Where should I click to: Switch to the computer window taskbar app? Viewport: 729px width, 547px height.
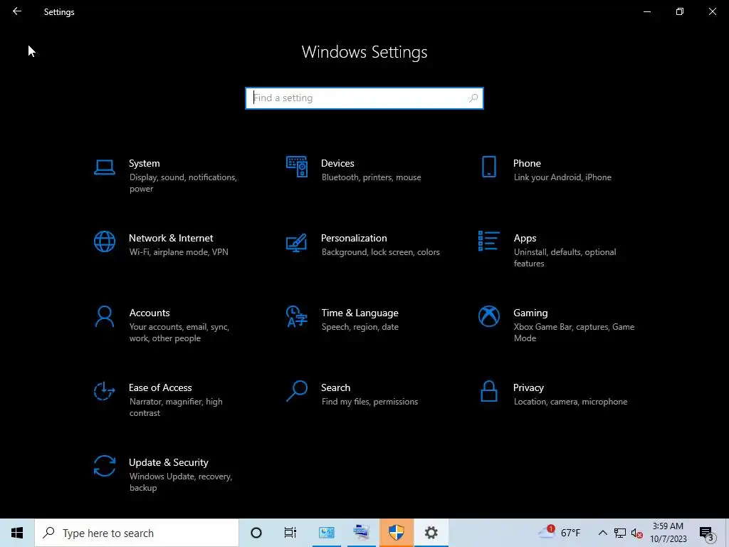coord(361,533)
